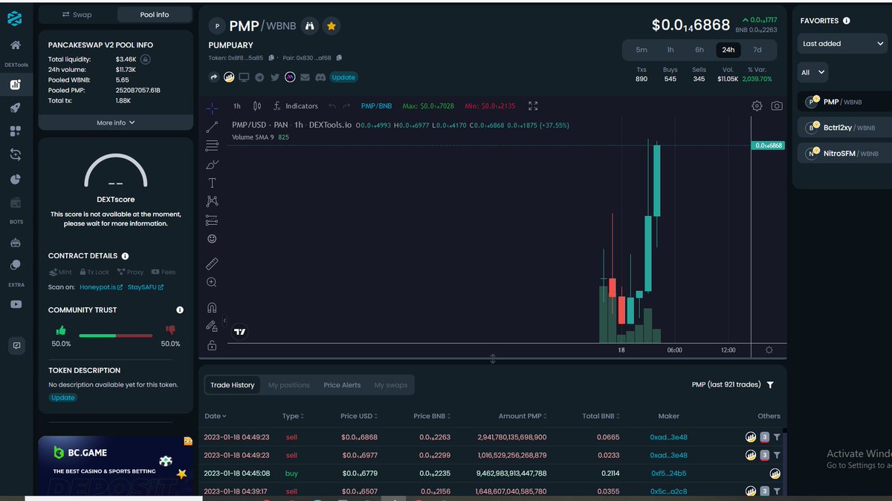Select the ruler measure tool
The width and height of the screenshot is (892, 501).
pyautogui.click(x=212, y=264)
